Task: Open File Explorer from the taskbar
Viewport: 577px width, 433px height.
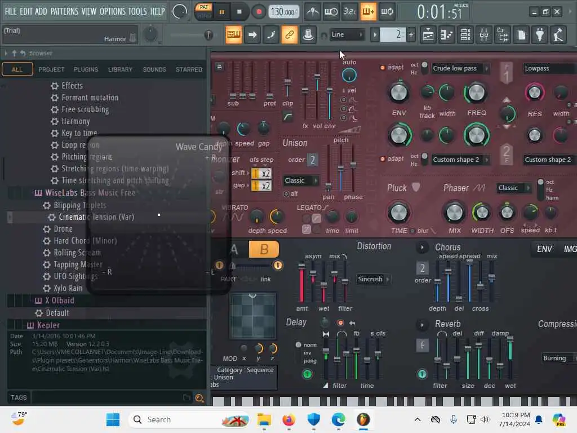Action: click(x=264, y=419)
